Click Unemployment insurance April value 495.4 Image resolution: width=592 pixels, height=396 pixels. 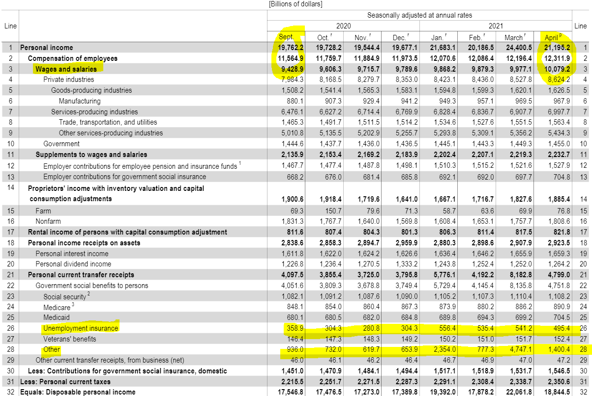(x=561, y=328)
